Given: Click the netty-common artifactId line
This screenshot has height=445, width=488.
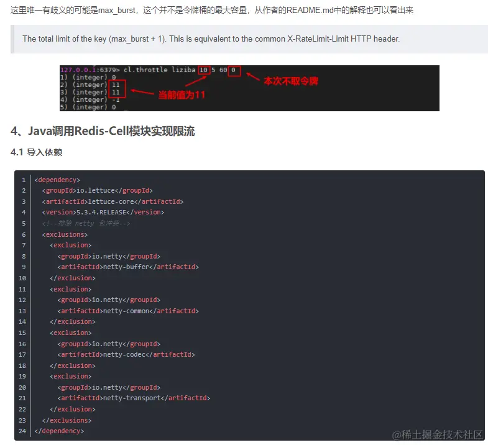Looking at the screenshot, I should click(x=128, y=311).
